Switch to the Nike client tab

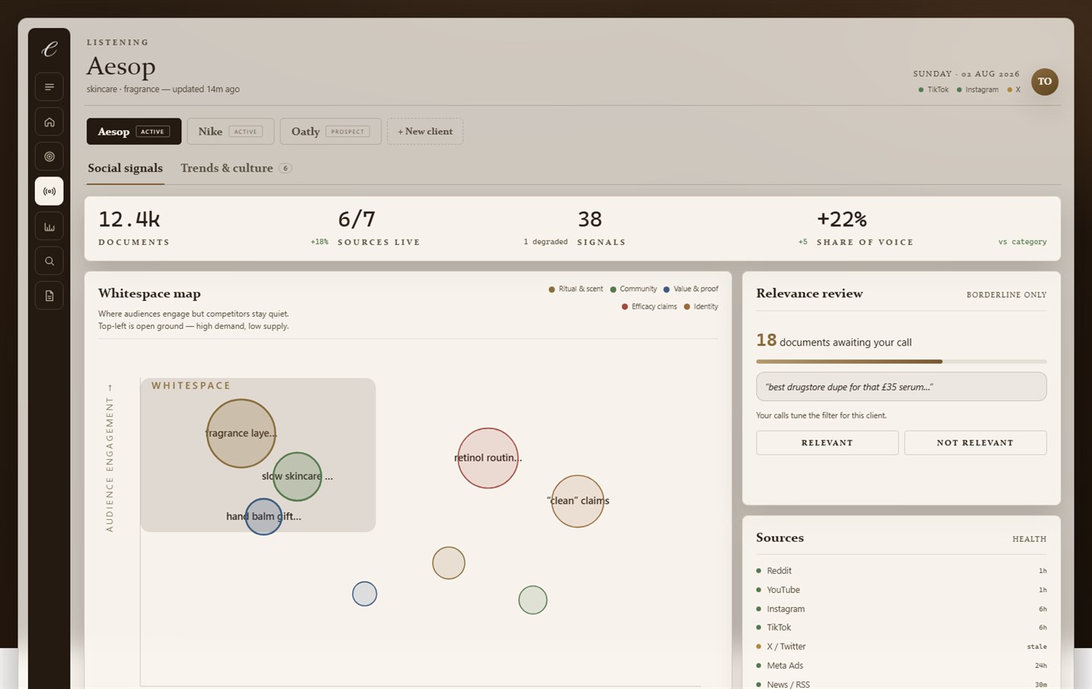tap(230, 131)
